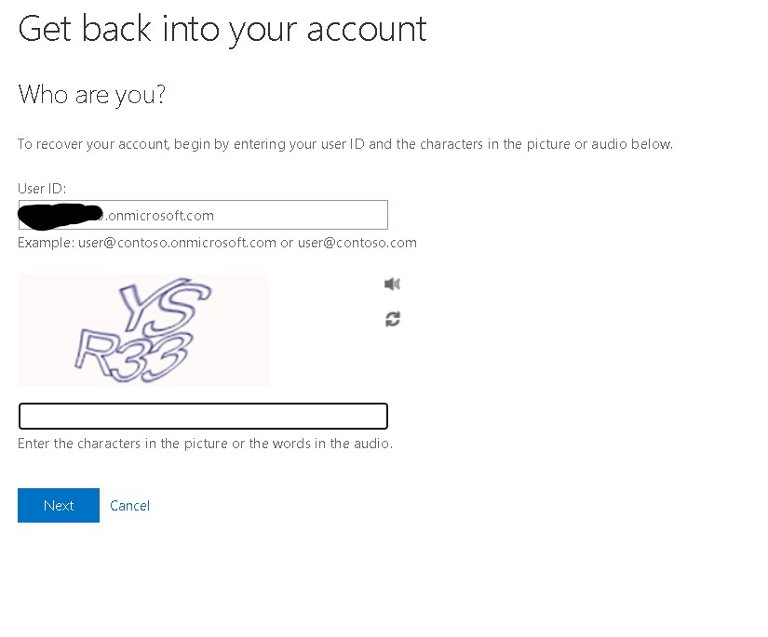Play the audio captcha speaker icon

click(x=392, y=284)
